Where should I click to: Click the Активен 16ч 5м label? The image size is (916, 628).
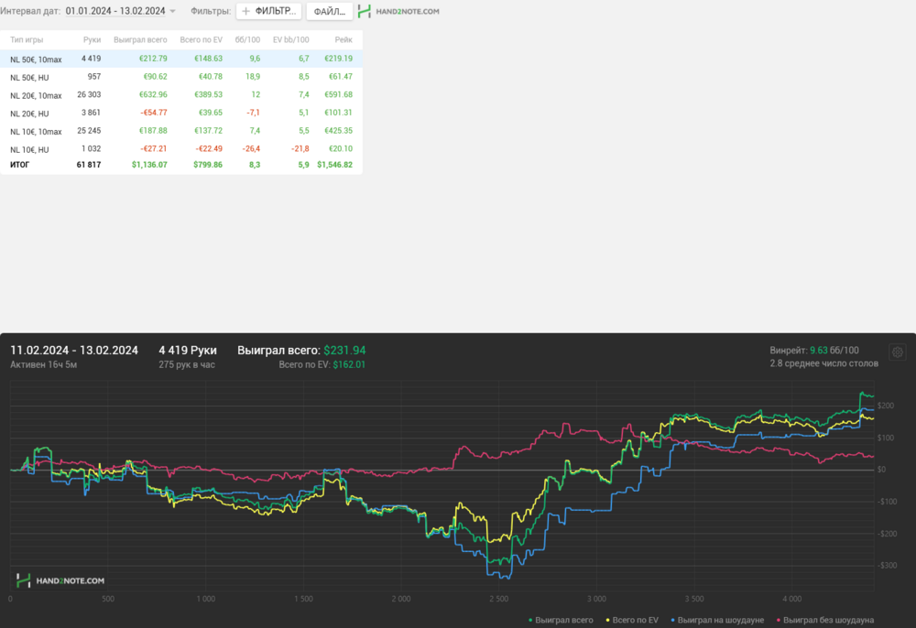point(43,364)
